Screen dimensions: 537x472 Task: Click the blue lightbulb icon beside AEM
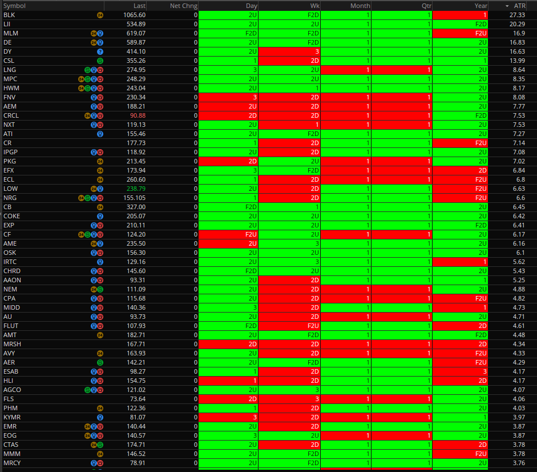point(94,107)
